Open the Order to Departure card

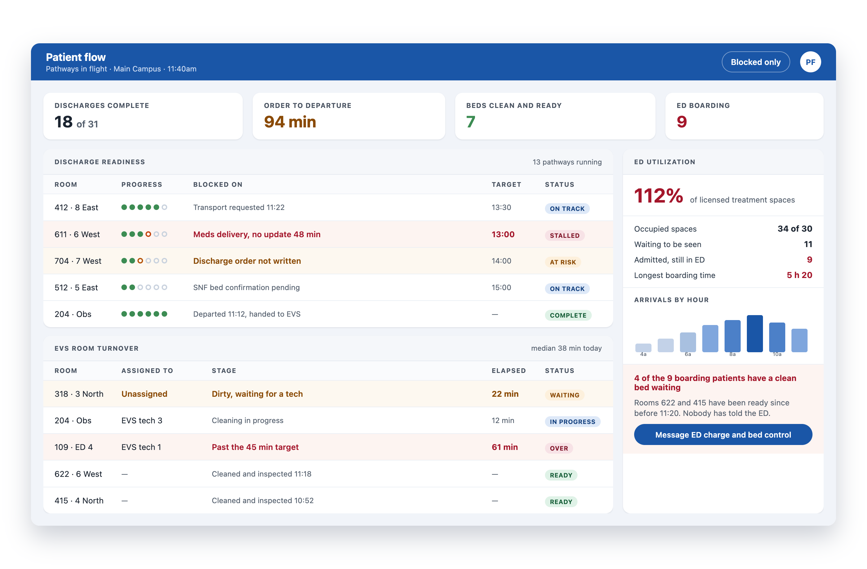pos(349,116)
